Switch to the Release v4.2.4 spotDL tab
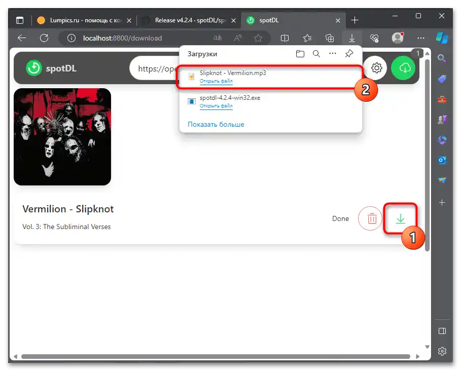 click(x=188, y=20)
